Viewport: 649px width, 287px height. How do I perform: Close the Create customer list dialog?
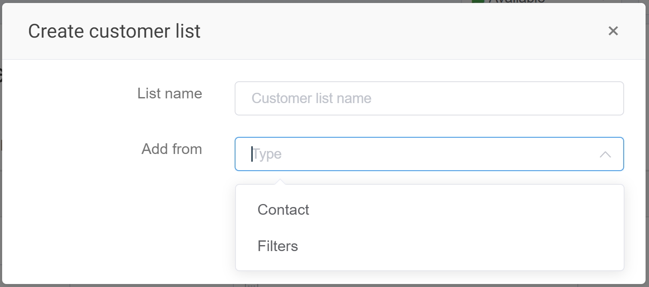click(613, 31)
